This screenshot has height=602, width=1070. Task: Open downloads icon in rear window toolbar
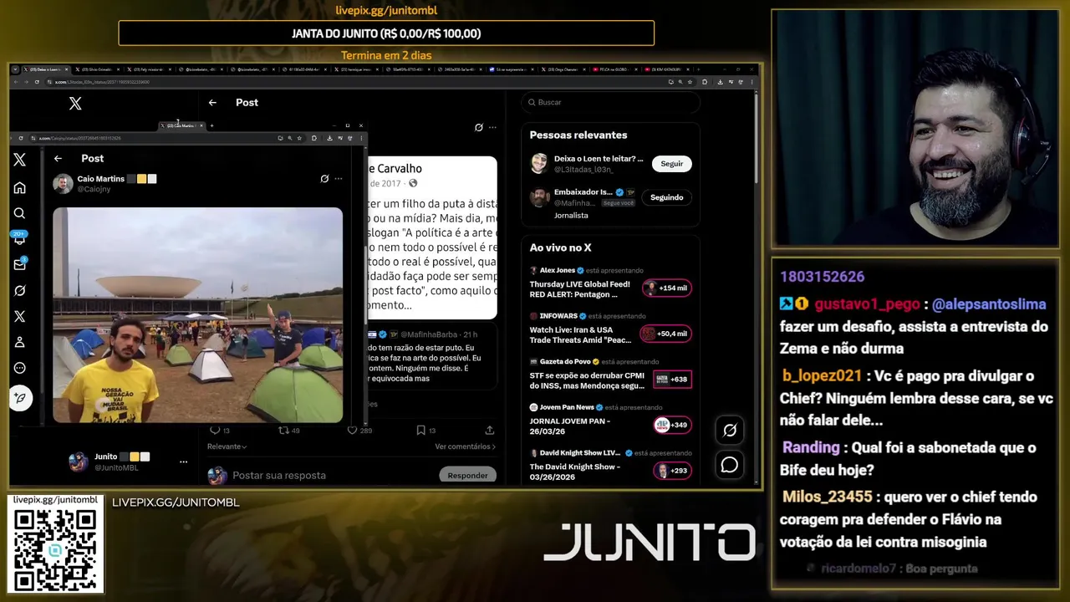pos(721,82)
